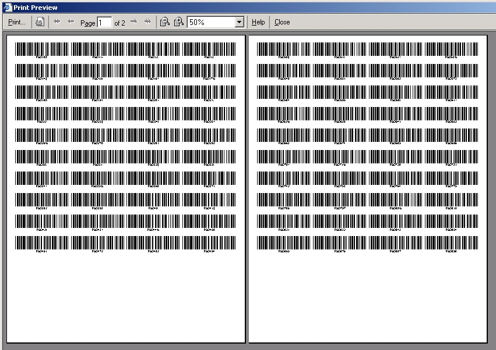Click the Internet Explorer icon in title bar
This screenshot has height=350, width=496.
7,7
